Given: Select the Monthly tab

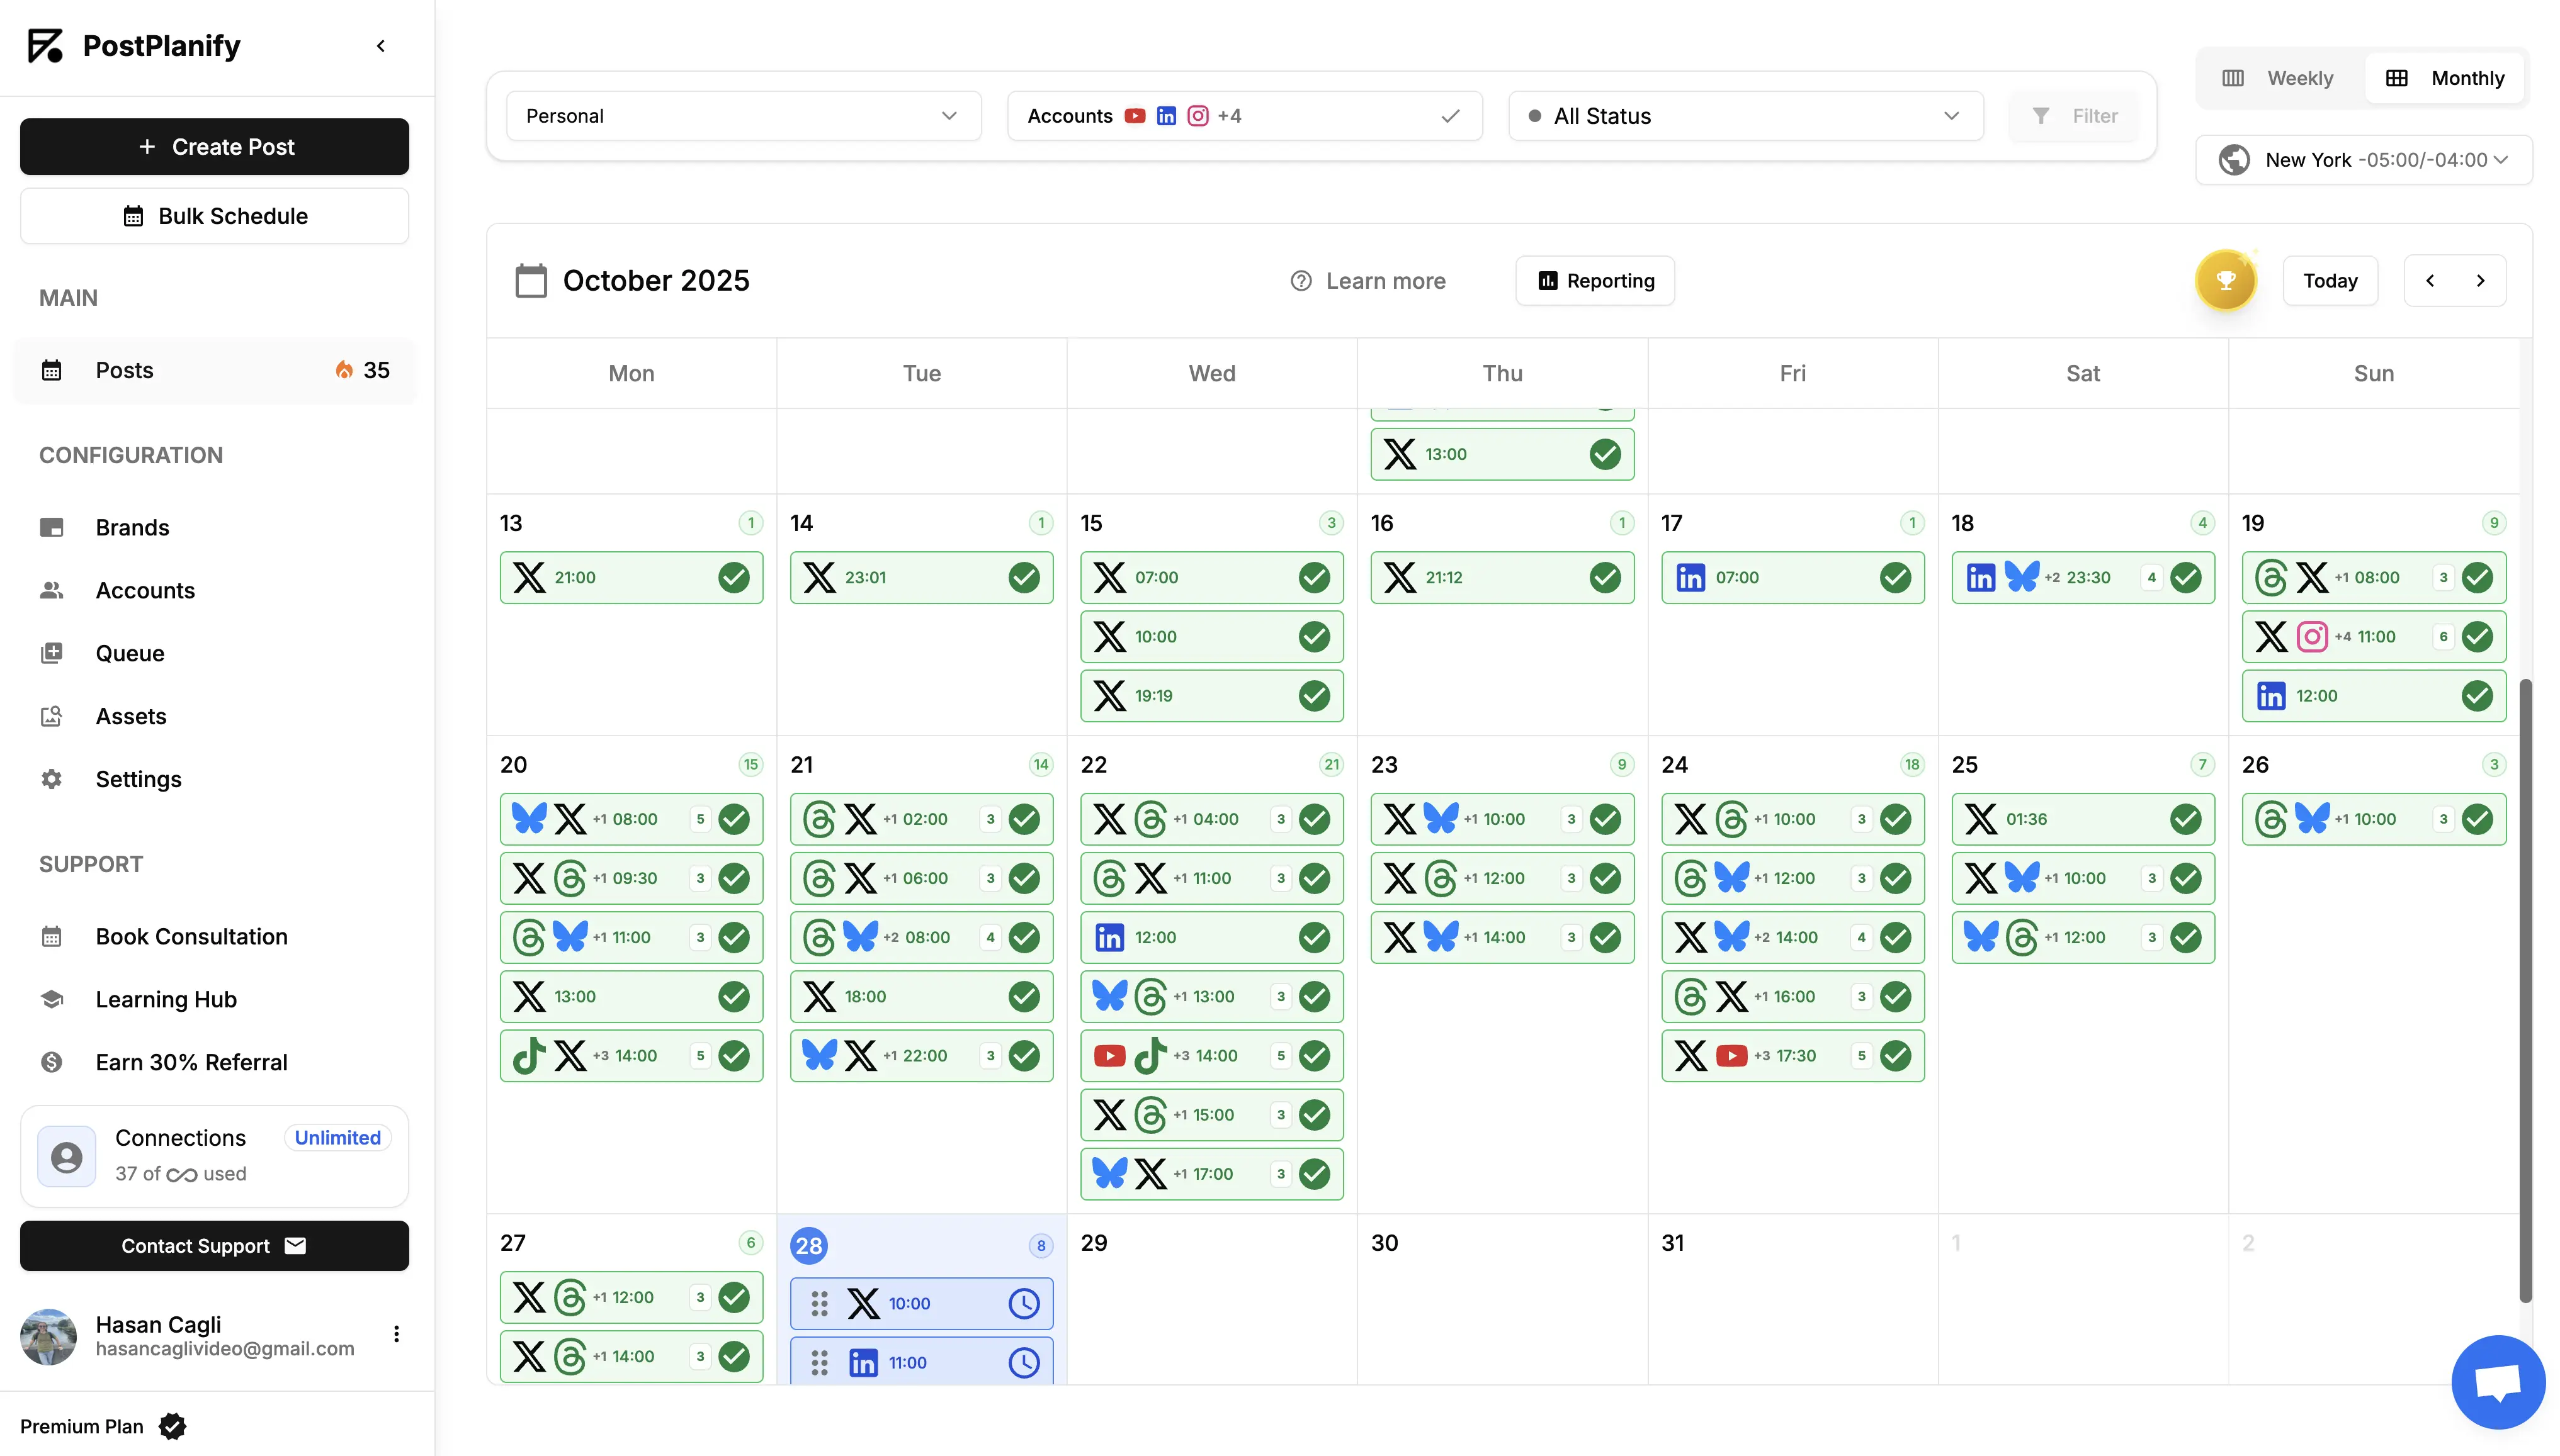Looking at the screenshot, I should click(x=2445, y=77).
